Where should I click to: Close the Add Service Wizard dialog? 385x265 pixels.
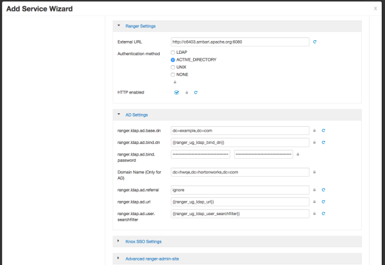375,8
